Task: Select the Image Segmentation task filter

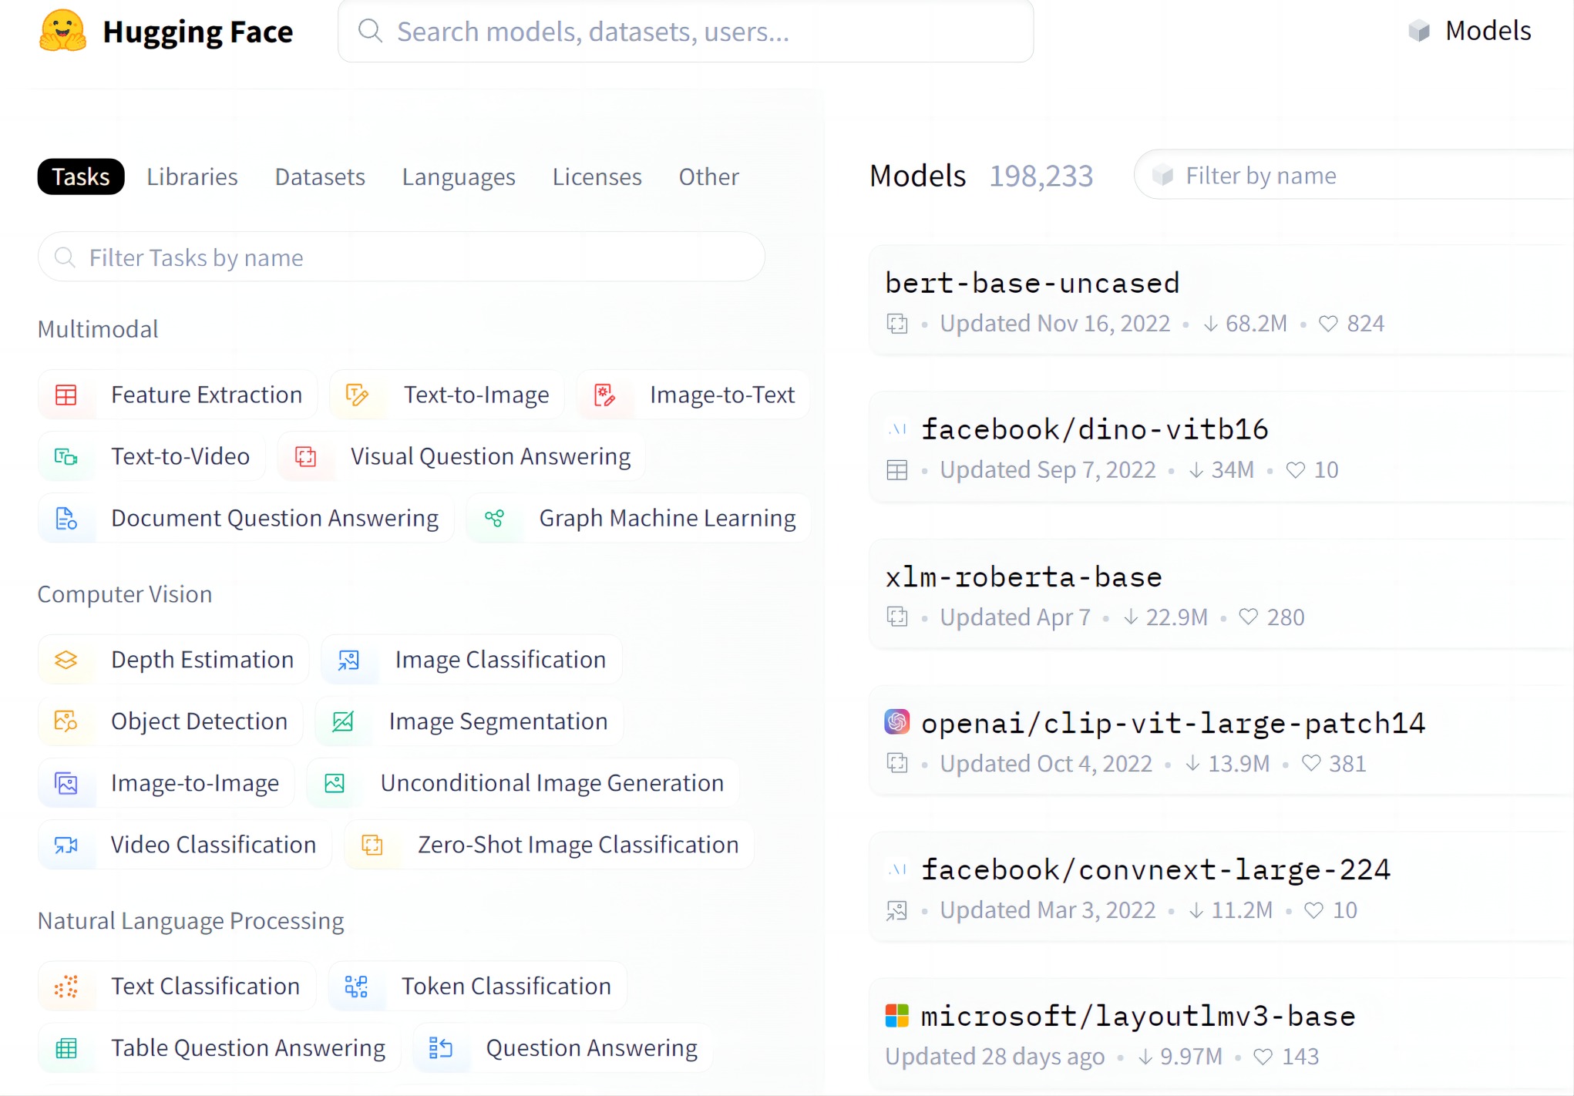Action: point(497,721)
